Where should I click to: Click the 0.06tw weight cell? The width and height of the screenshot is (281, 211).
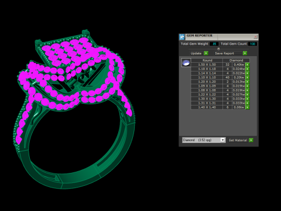click(x=239, y=107)
